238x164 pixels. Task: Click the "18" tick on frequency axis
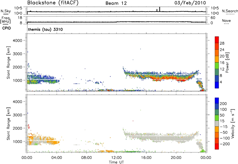tap(20, 18)
